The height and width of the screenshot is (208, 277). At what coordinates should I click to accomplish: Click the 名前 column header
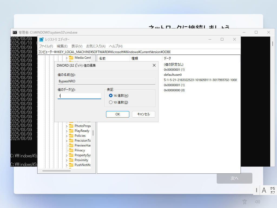(113, 58)
